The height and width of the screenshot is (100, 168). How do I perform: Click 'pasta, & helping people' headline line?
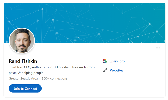coord(26,73)
